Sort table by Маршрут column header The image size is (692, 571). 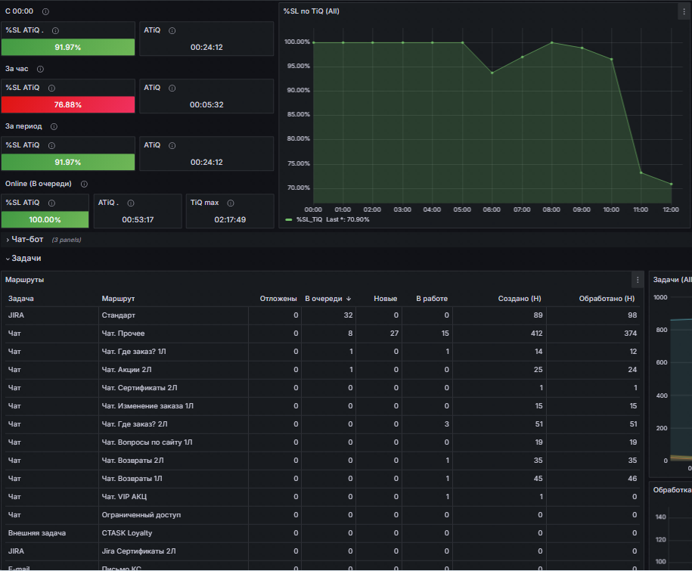[x=118, y=299]
